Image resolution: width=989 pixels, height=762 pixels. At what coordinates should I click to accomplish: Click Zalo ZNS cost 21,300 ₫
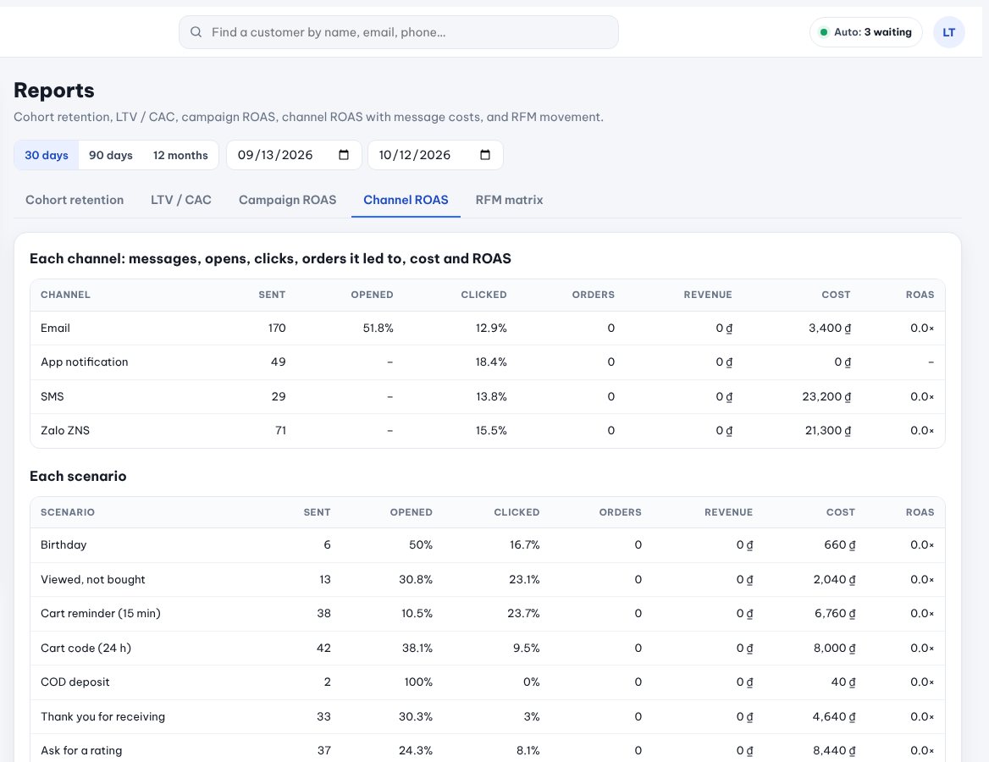pyautogui.click(x=828, y=431)
